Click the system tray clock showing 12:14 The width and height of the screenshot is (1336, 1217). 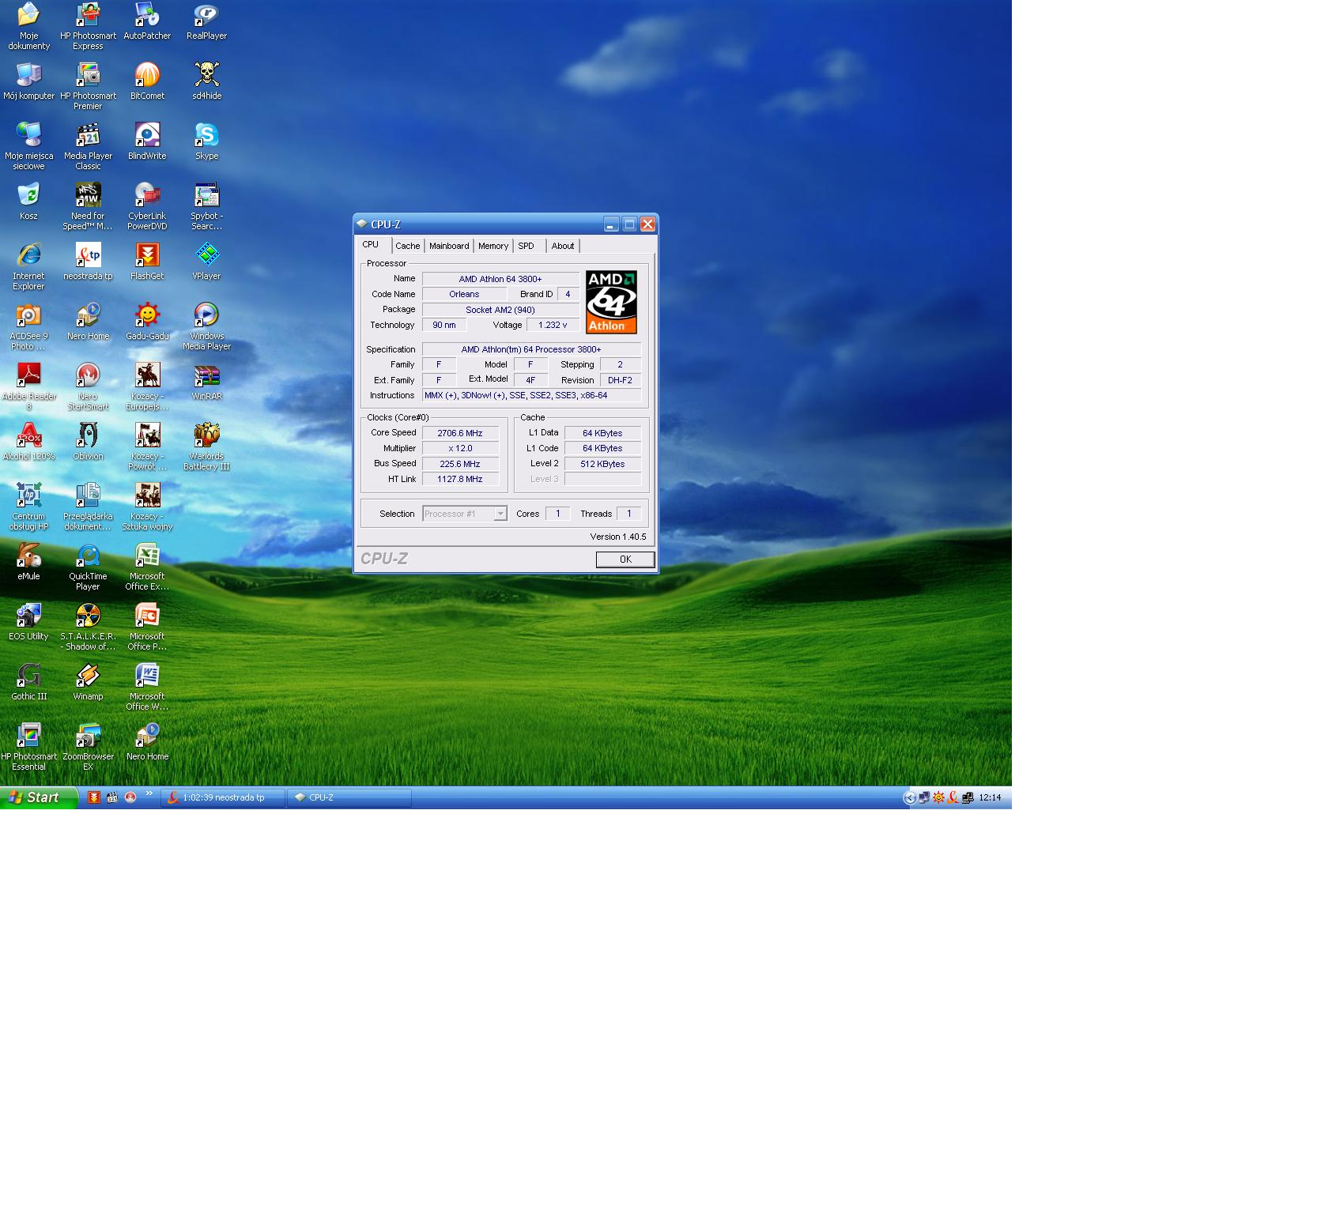tap(990, 798)
